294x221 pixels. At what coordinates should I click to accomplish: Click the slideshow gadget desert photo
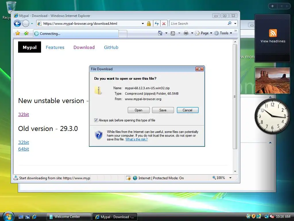point(272,81)
